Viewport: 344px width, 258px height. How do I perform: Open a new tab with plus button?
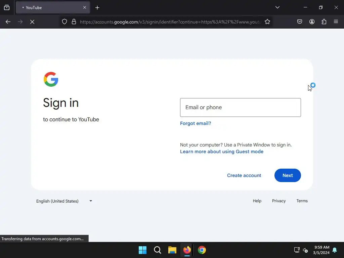[x=97, y=8]
